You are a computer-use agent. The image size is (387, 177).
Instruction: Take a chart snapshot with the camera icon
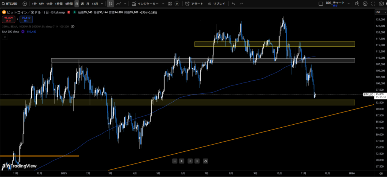click(x=382, y=3)
